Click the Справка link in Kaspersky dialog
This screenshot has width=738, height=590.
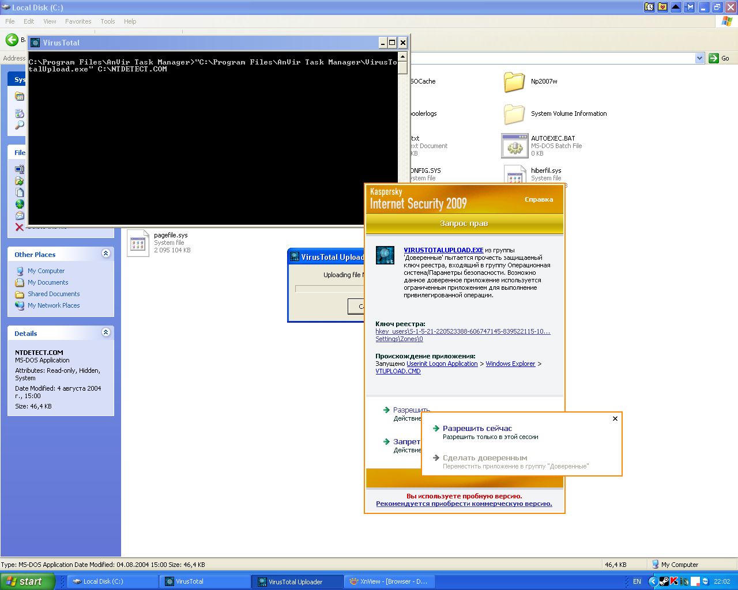pyautogui.click(x=539, y=199)
